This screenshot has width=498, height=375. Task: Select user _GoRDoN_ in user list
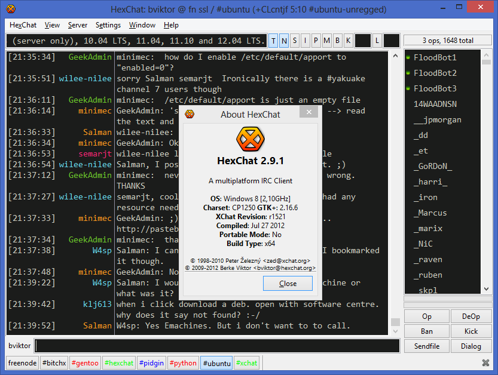point(433,166)
